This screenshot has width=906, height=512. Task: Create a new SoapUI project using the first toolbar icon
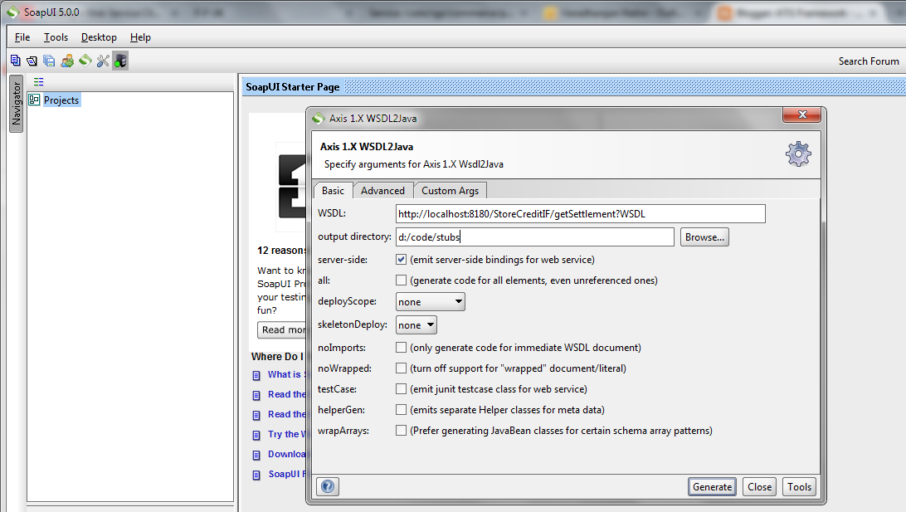coord(14,60)
